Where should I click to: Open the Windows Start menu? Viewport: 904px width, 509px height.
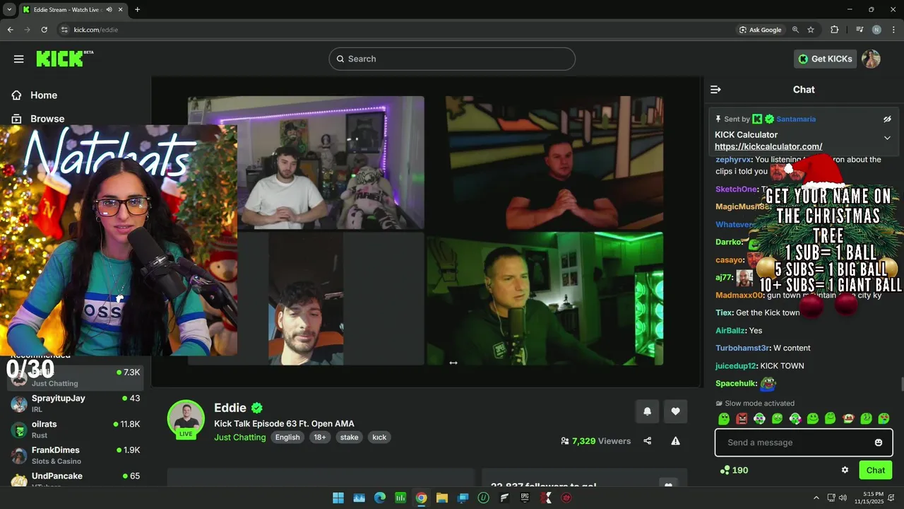pos(338,498)
